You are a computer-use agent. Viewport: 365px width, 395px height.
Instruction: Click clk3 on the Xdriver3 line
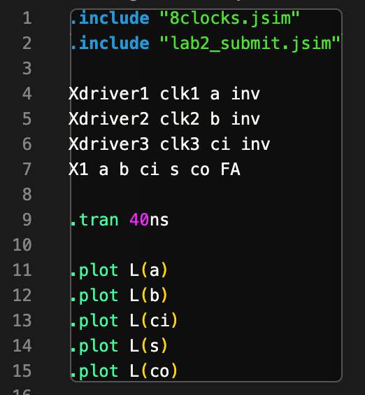(180, 144)
